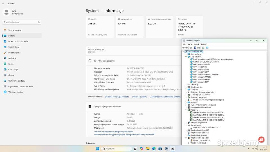Screen dimensions: 270x152
Task: Expand Klawiatury node in Device Manager
Action: coord(186,85)
